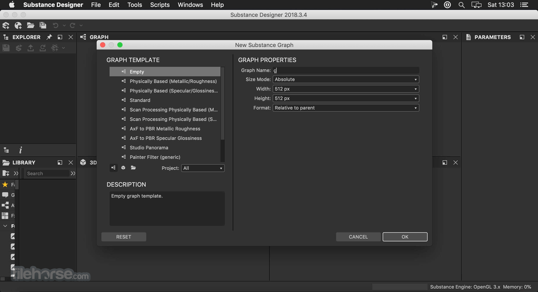
Task: Float the Library panel with its dock icon
Action: click(60, 162)
